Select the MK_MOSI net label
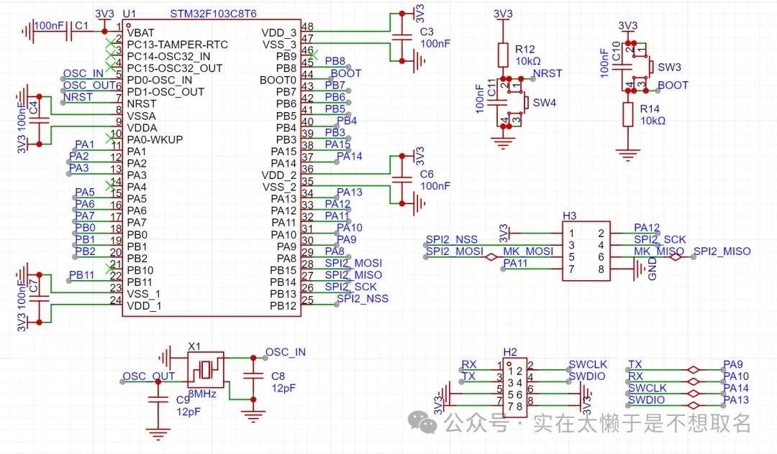 528,251
